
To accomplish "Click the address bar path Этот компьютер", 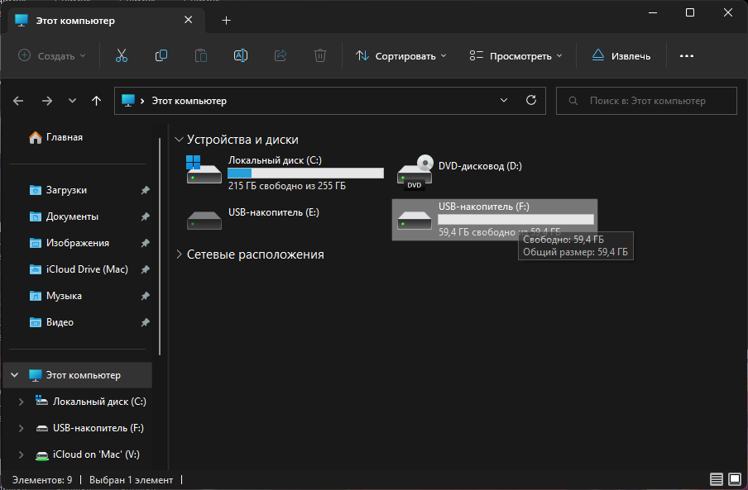I will coord(189,101).
